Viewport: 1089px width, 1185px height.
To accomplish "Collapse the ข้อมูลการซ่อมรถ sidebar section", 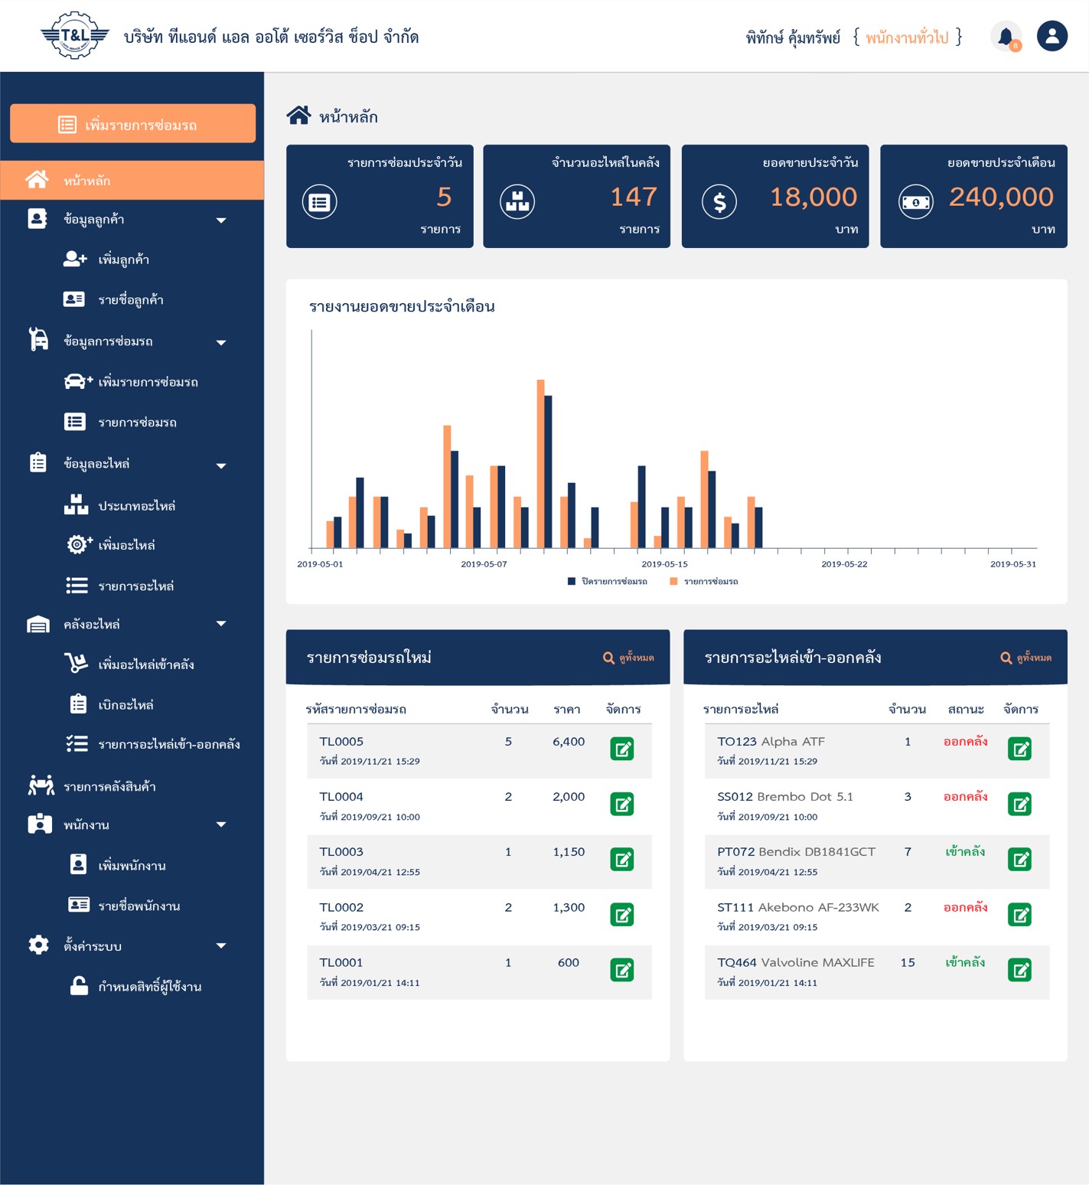I will pos(221,342).
